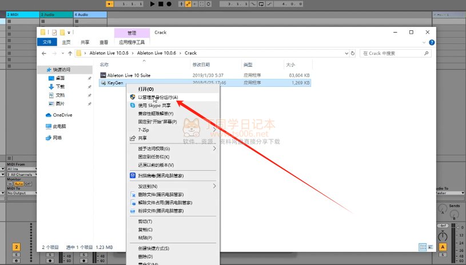Toggle the Monitor Auto button
Screen dimensions: 466x265
tap(19, 184)
